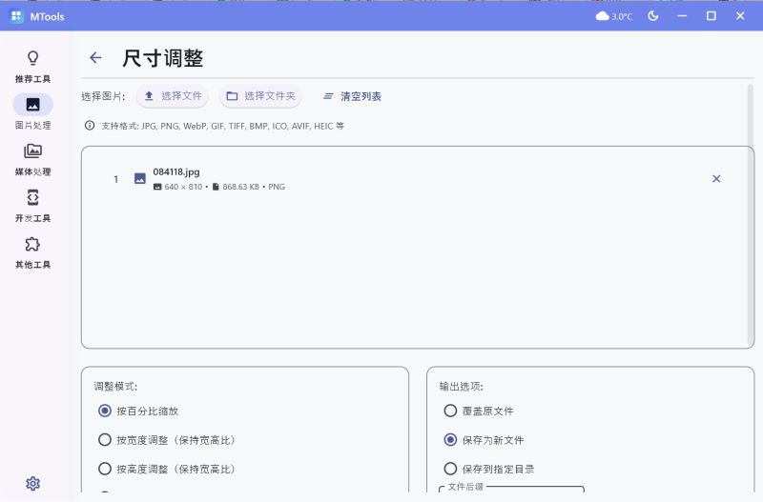Image resolution: width=763 pixels, height=502 pixels.
Task: Toggle dark mode moon icon
Action: tap(653, 16)
